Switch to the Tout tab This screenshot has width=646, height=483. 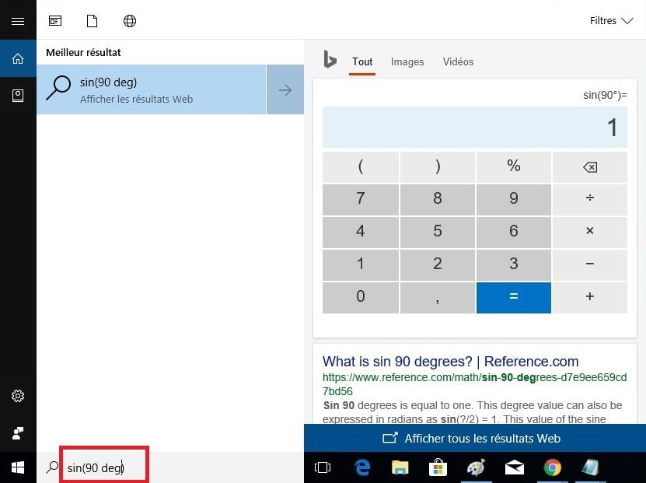[362, 61]
